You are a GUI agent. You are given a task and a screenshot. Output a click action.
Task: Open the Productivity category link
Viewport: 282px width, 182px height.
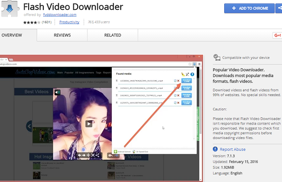coord(69,22)
